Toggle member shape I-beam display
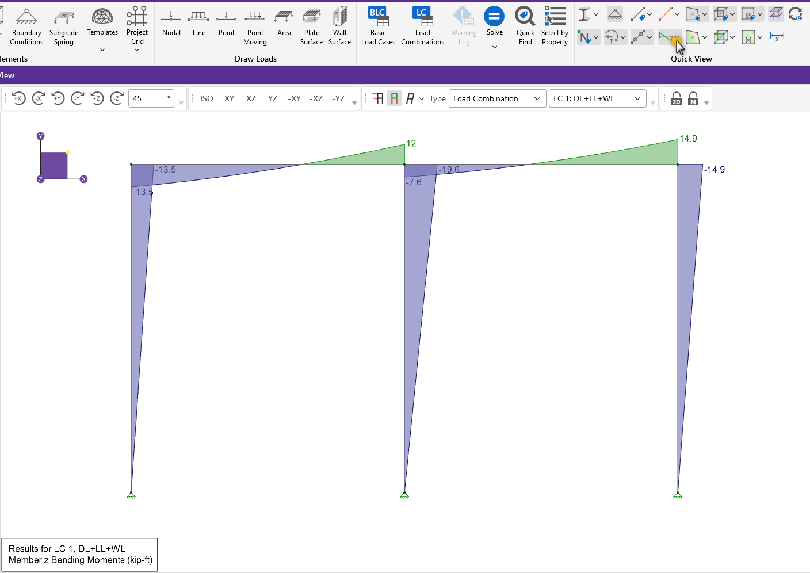Screen dimensions: 810x573 pyautogui.click(x=584, y=14)
